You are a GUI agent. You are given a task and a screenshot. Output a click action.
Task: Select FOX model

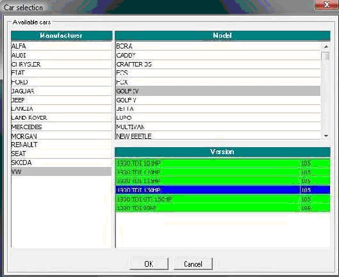click(x=218, y=82)
